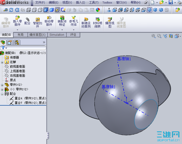Switch to Front standard view
This screenshot has width=182, height=144.
click(x=115, y=10)
